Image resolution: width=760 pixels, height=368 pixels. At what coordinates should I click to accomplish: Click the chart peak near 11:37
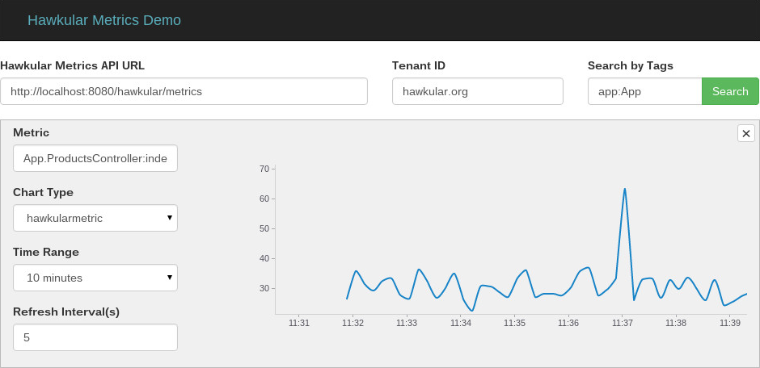click(624, 189)
